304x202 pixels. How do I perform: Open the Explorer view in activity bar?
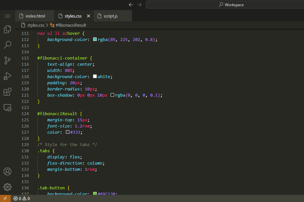[x=7, y=29]
